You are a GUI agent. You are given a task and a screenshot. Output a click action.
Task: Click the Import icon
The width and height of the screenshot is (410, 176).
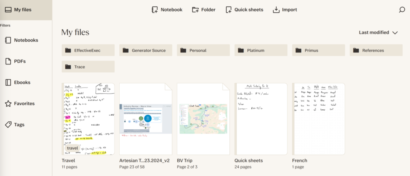tap(276, 10)
